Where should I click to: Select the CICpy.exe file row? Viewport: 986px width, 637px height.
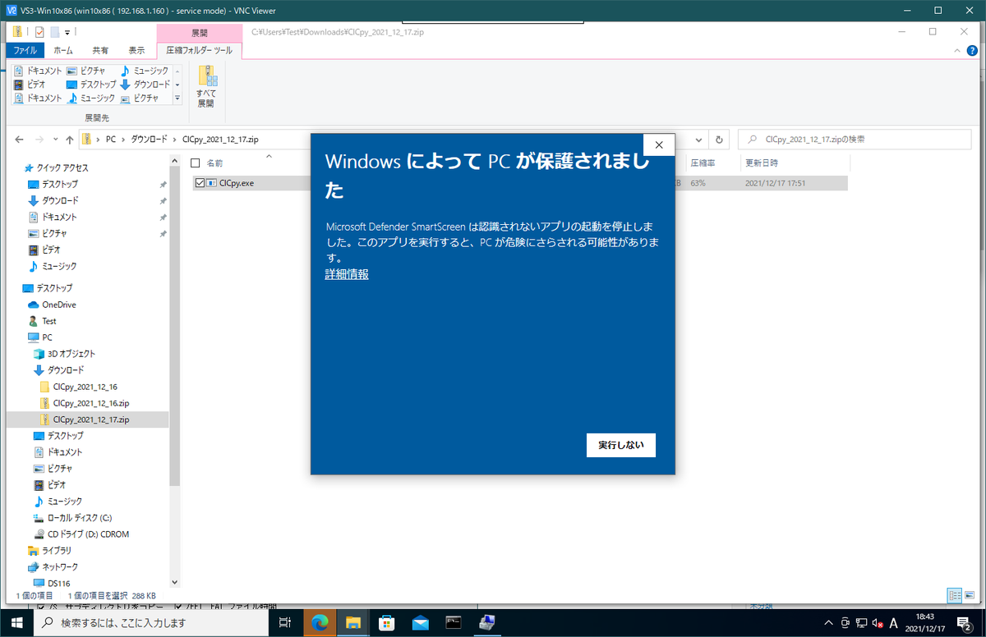[518, 183]
